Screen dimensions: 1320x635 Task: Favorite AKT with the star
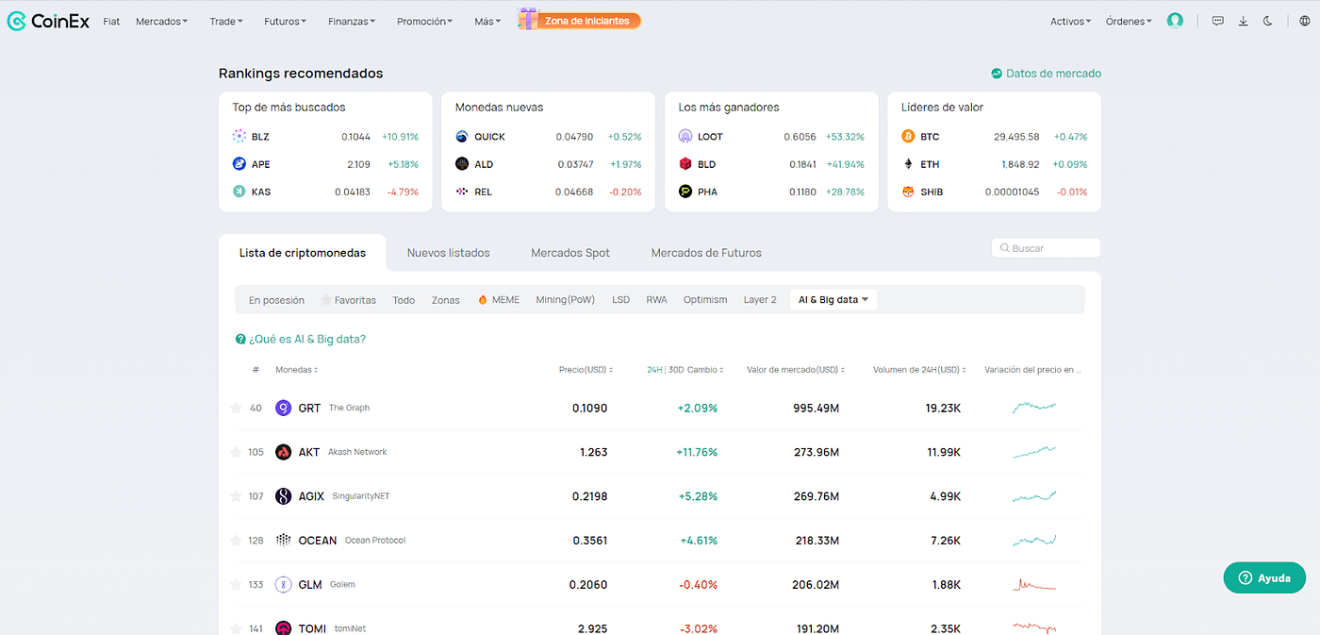pyautogui.click(x=236, y=452)
